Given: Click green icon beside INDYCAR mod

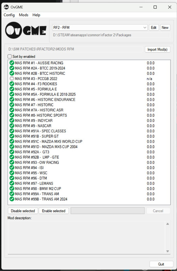Looking at the screenshot, I should click(12, 121).
